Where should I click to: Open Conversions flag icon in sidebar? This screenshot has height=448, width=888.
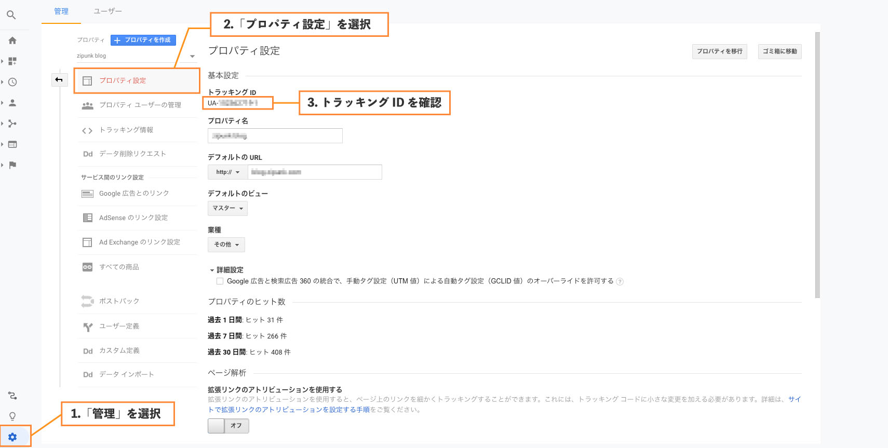coord(12,165)
